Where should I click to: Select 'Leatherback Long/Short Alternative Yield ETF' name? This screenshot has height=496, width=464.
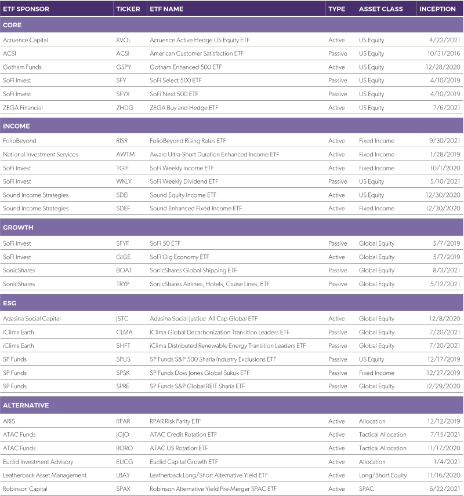(x=209, y=475)
